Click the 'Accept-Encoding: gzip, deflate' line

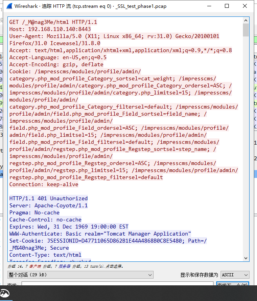pos(56,65)
